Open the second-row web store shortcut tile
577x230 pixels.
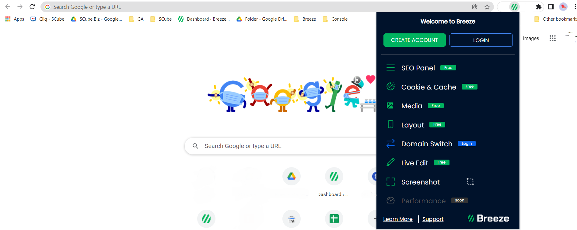[x=292, y=218]
